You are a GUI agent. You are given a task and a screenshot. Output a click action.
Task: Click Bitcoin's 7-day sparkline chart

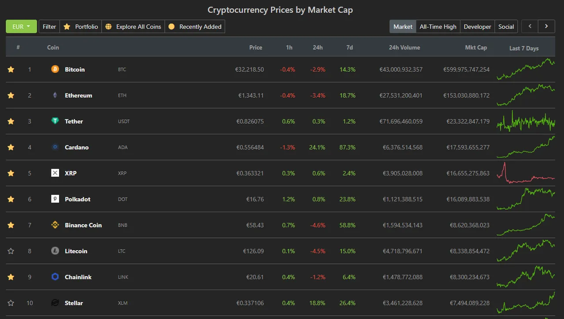point(526,69)
